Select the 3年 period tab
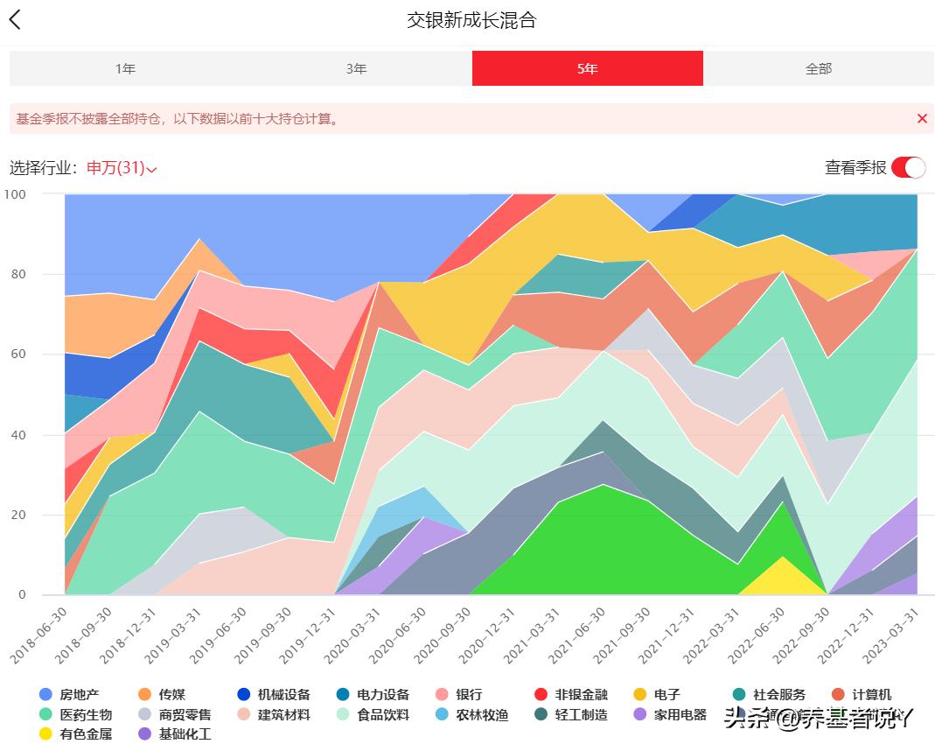This screenshot has height=751, width=935. [x=356, y=67]
